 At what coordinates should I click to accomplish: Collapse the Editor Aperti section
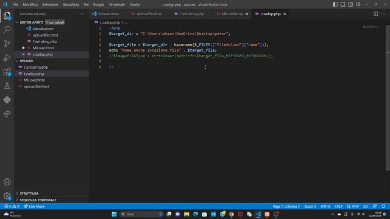pyautogui.click(x=31, y=23)
